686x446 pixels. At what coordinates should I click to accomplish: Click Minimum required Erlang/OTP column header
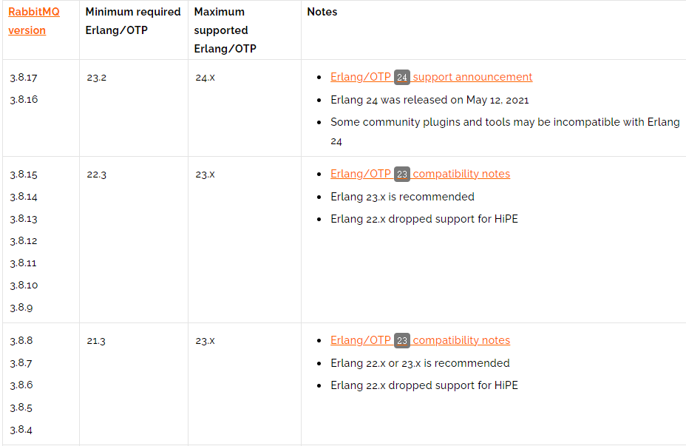pyautogui.click(x=133, y=21)
